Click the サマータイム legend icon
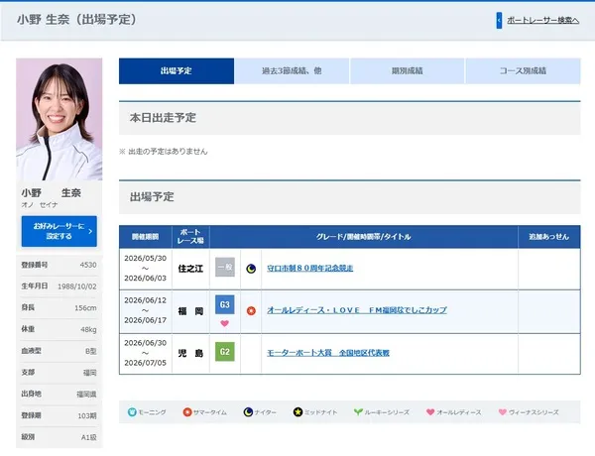Viewport: 595px width, 456px height. click(187, 412)
